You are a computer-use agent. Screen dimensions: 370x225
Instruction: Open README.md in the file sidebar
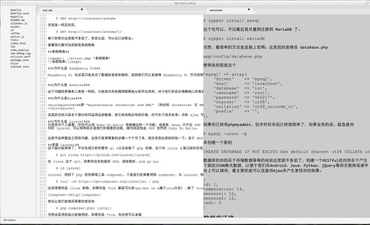click(x=17, y=20)
